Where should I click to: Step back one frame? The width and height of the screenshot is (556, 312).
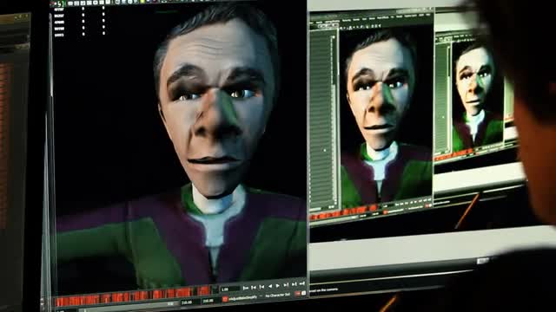click(253, 288)
